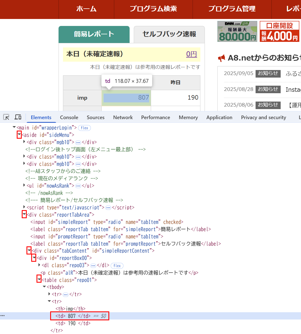Viewport: 301px width, 334px height.
Task: Open the three-dot menu beside selected td row
Action: [x=3, y=316]
